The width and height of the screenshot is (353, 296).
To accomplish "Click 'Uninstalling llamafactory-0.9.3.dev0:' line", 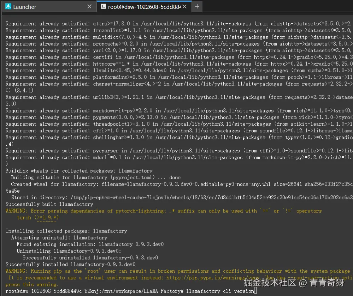I will click(x=69, y=251).
